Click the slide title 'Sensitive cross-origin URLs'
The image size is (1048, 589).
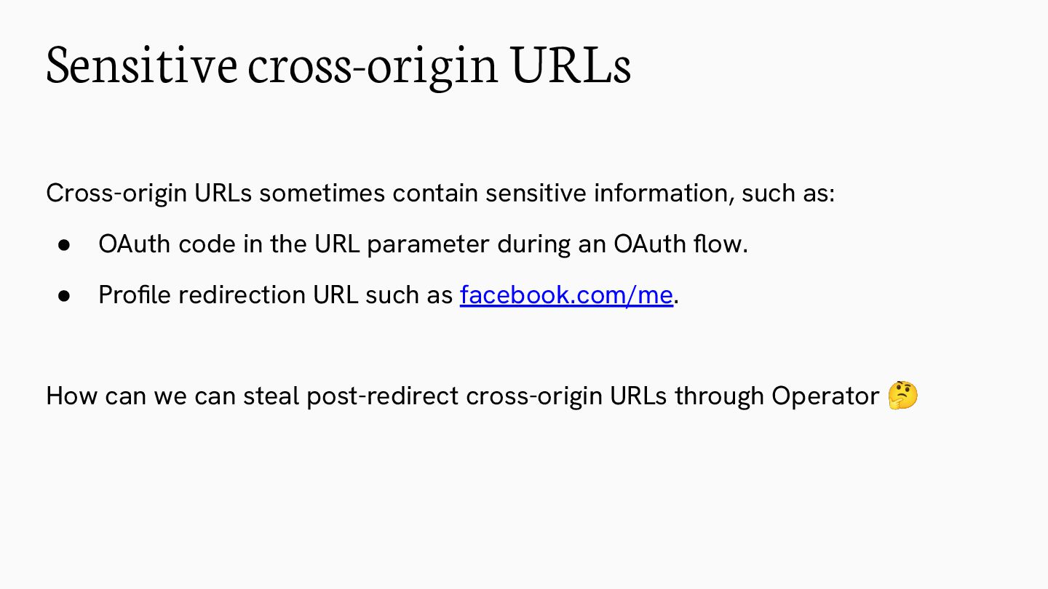click(x=338, y=65)
